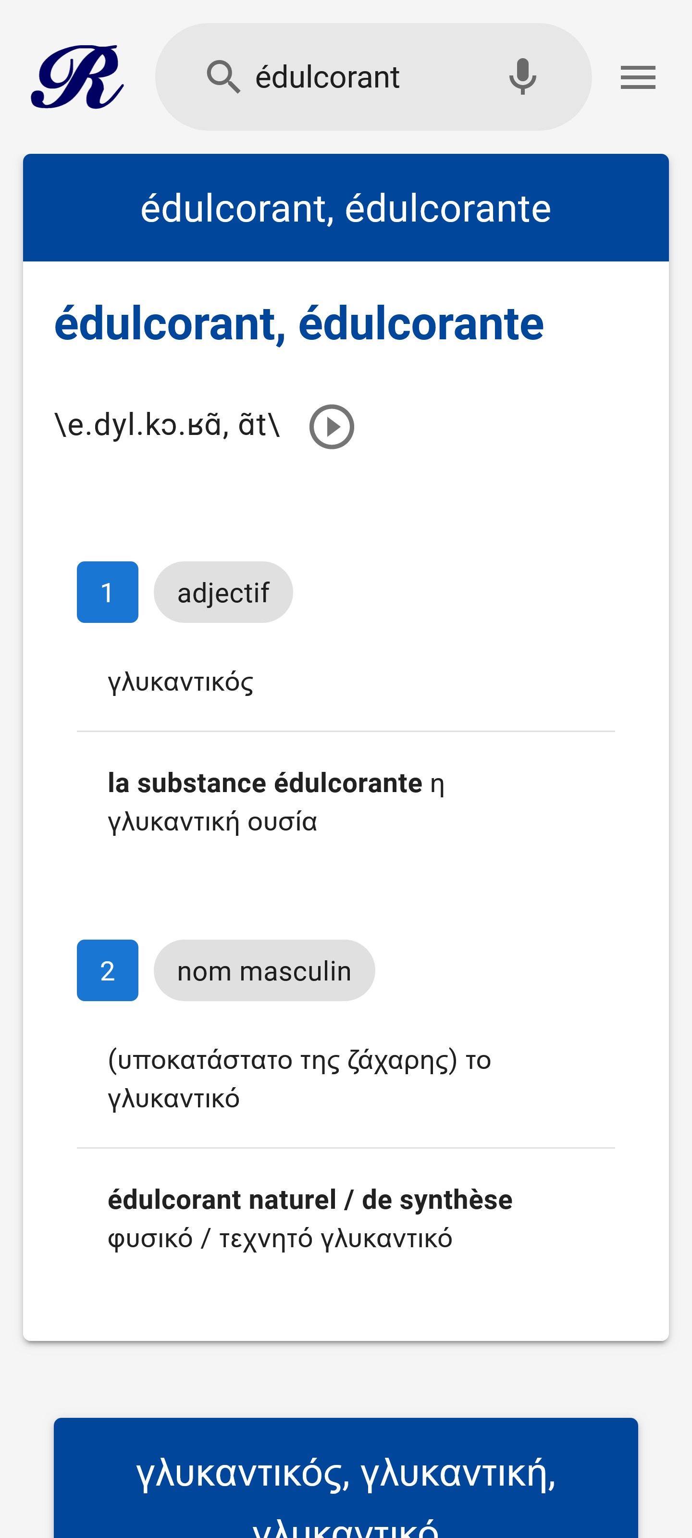Click the translation γλυκαντική ουσία

212,822
